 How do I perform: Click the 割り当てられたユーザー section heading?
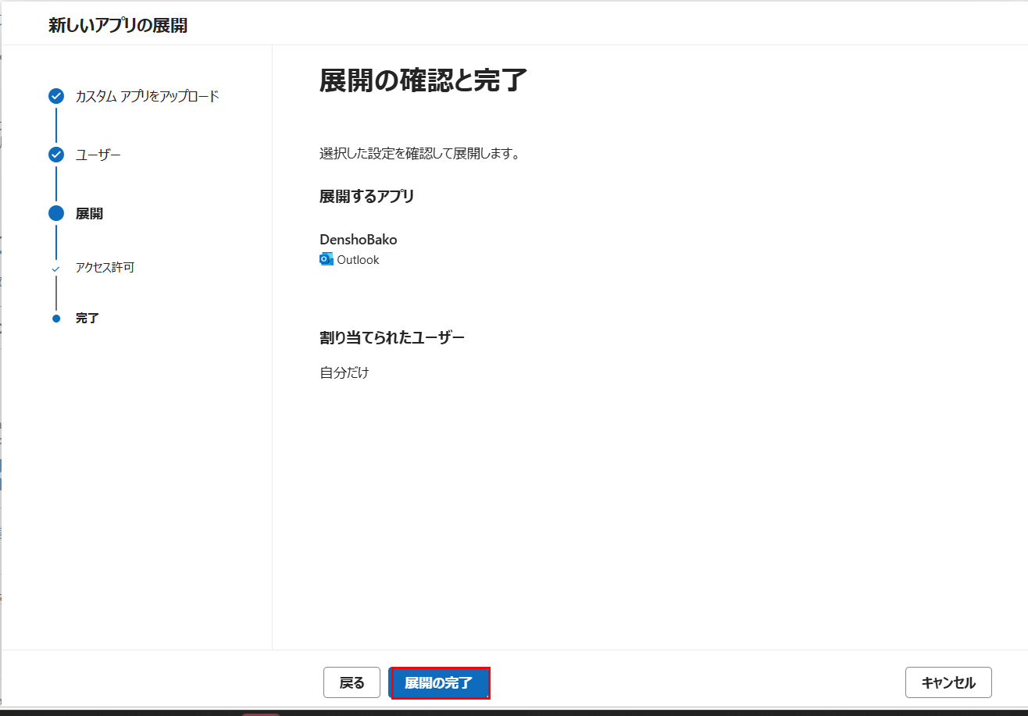[392, 337]
